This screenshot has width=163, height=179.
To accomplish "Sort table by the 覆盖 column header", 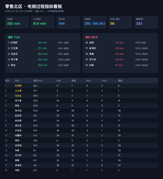I will 120,81.
